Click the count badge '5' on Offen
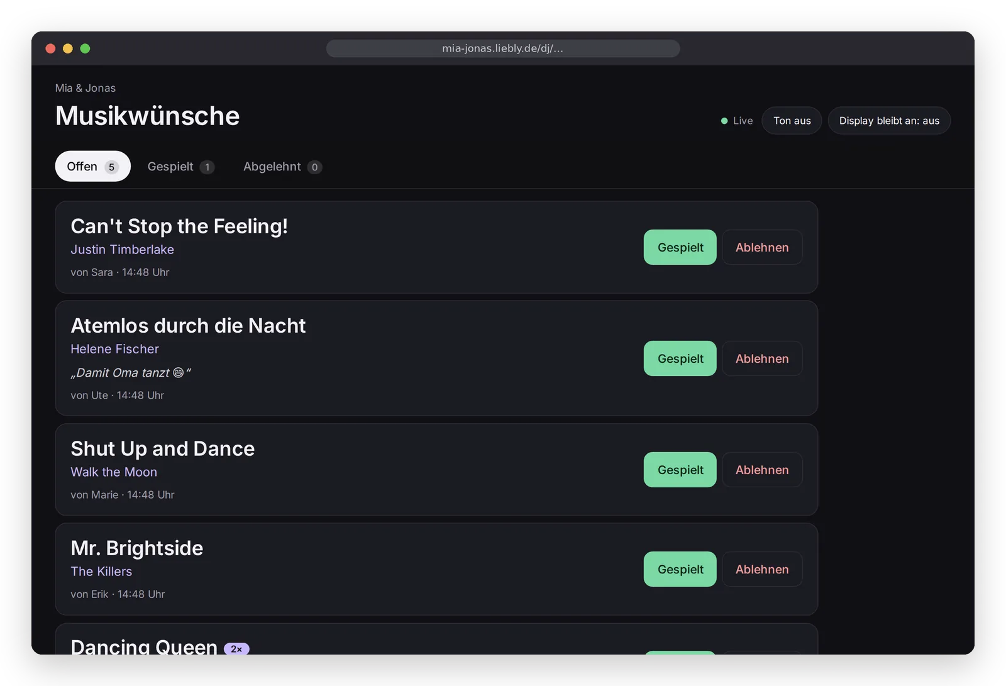The image size is (1006, 686). 111,167
